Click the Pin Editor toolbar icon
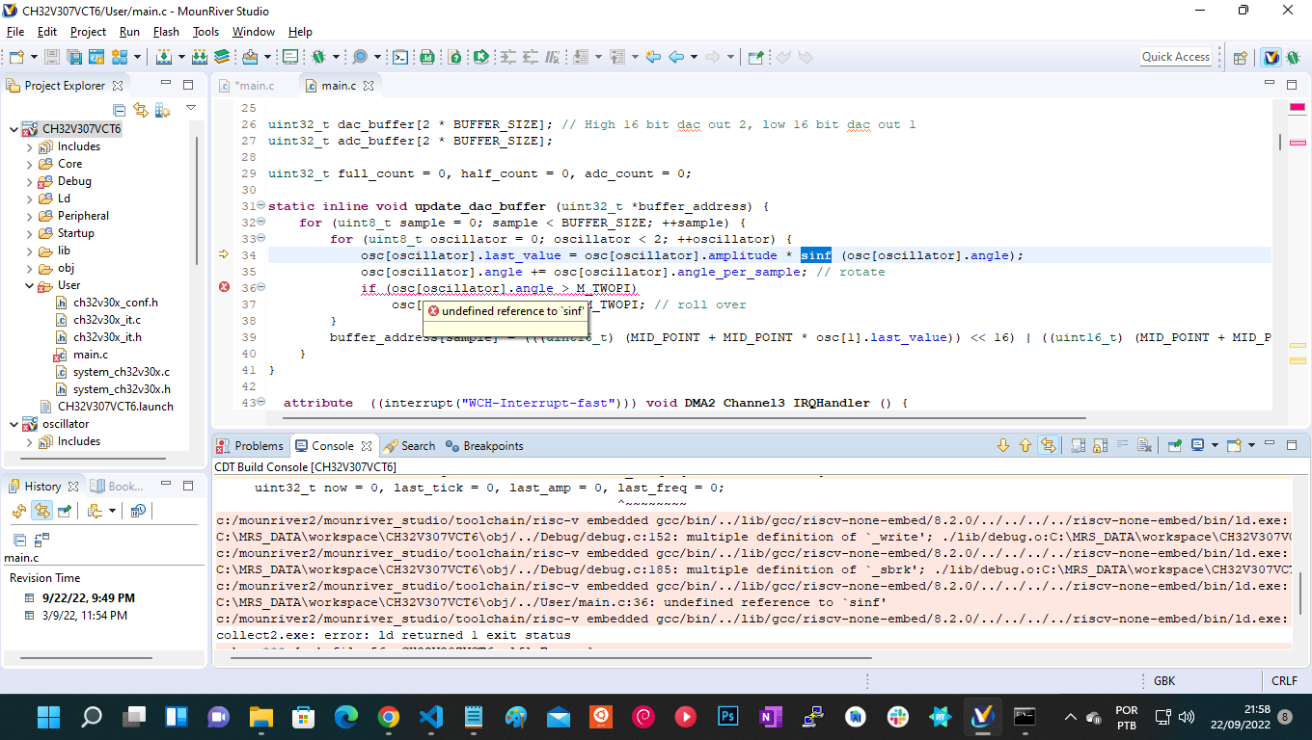Viewport: 1312px width, 740px height. [x=755, y=57]
